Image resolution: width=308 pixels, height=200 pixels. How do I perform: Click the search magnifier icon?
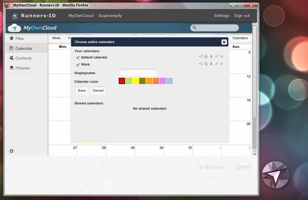pyautogui.click(x=194, y=28)
